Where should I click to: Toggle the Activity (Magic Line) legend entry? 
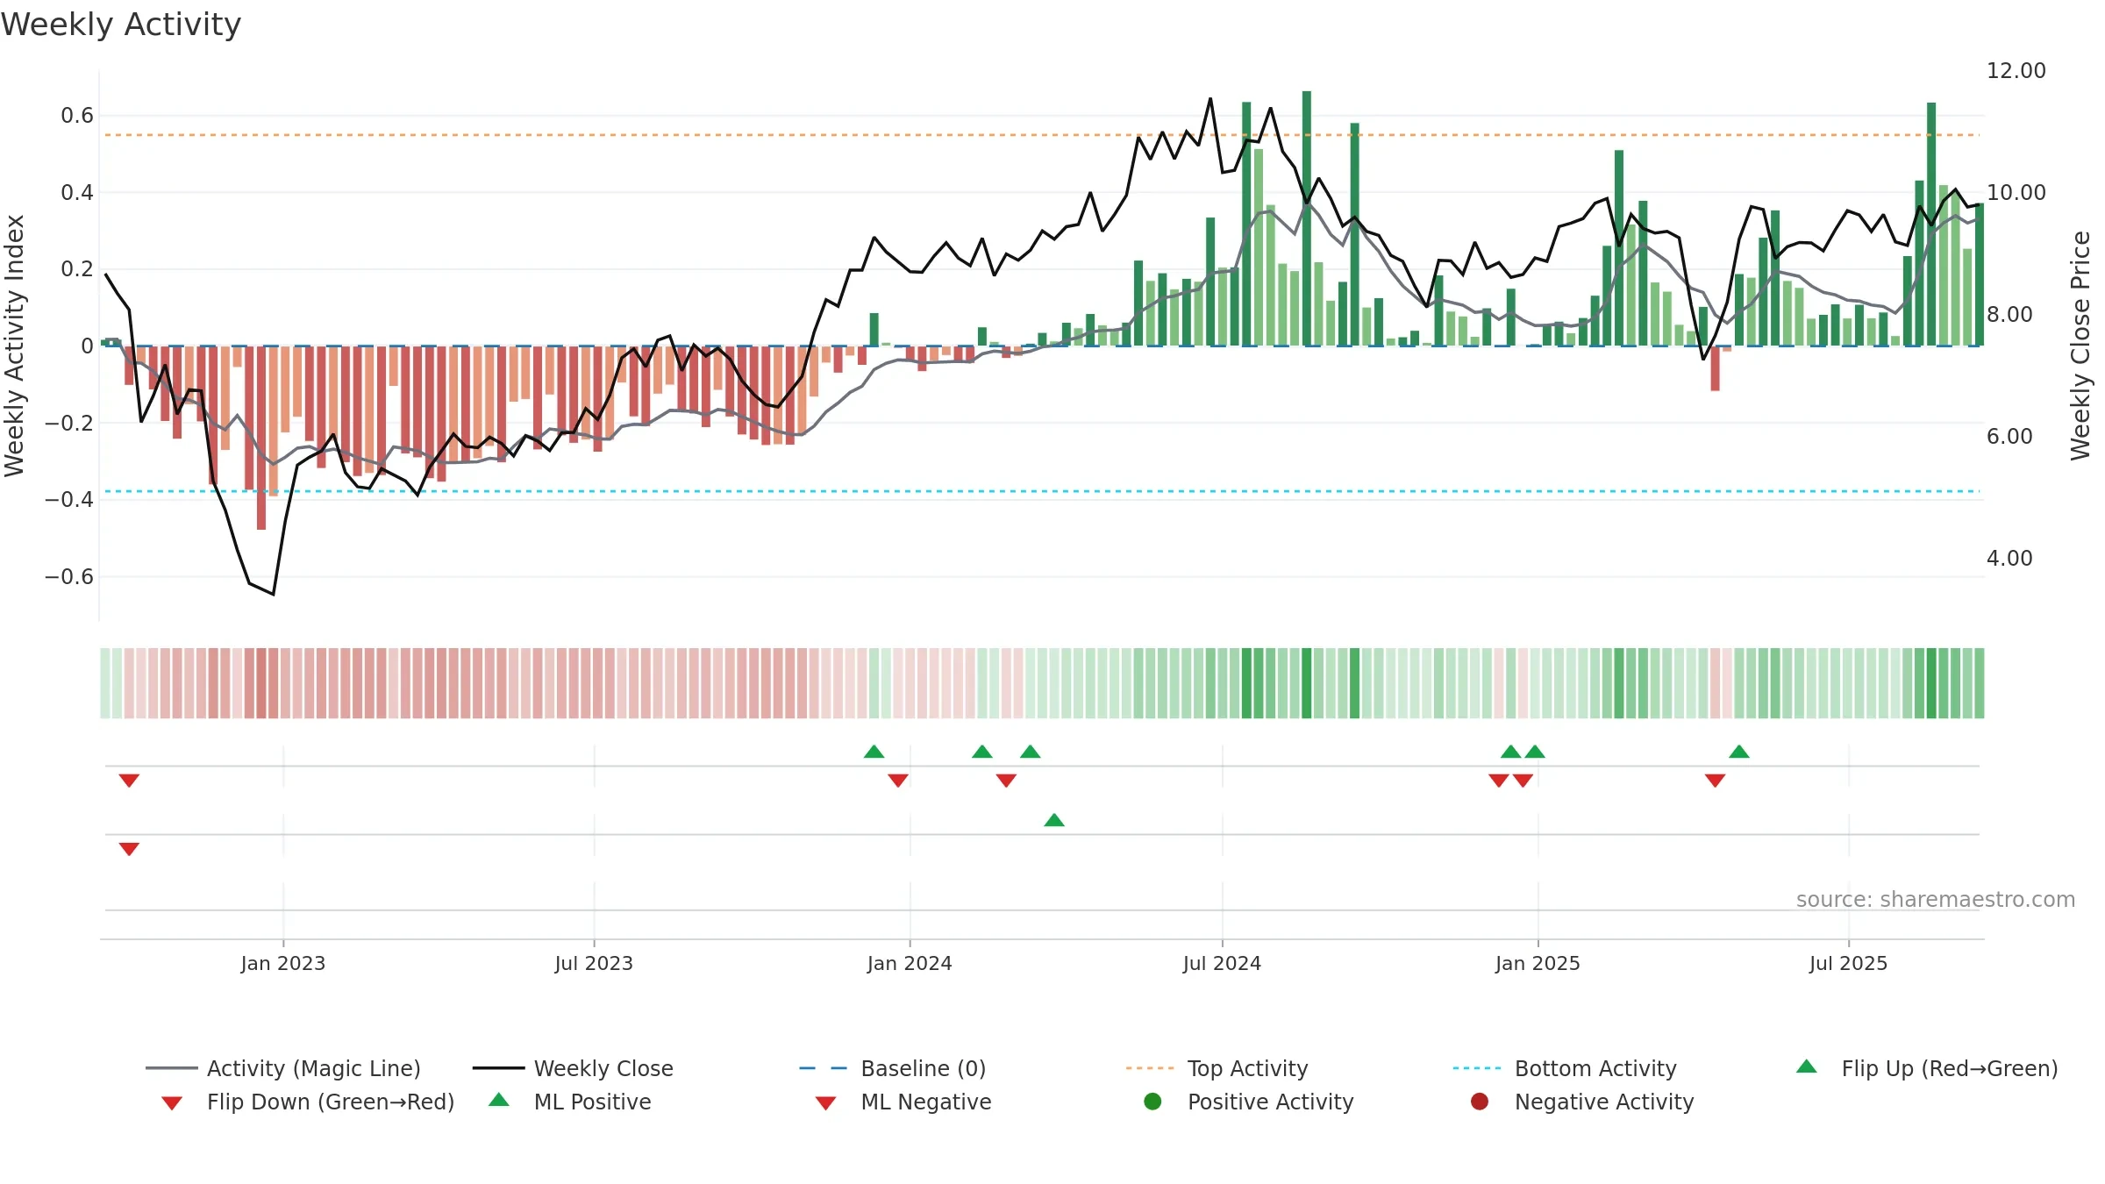pyautogui.click(x=283, y=1068)
